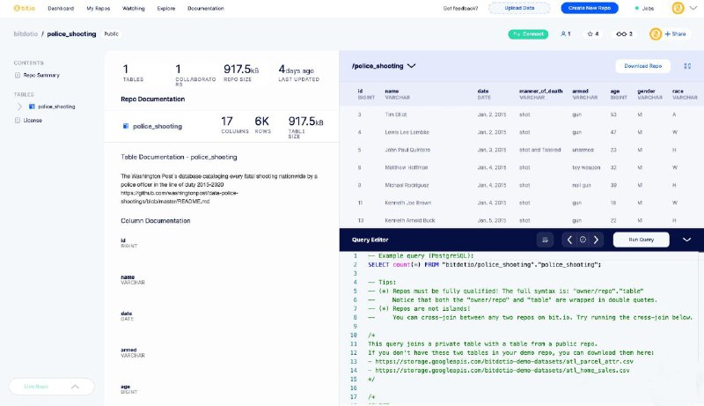Image resolution: width=704 pixels, height=406 pixels.
Task: Toggle the full-screen table view icon
Action: (687, 66)
